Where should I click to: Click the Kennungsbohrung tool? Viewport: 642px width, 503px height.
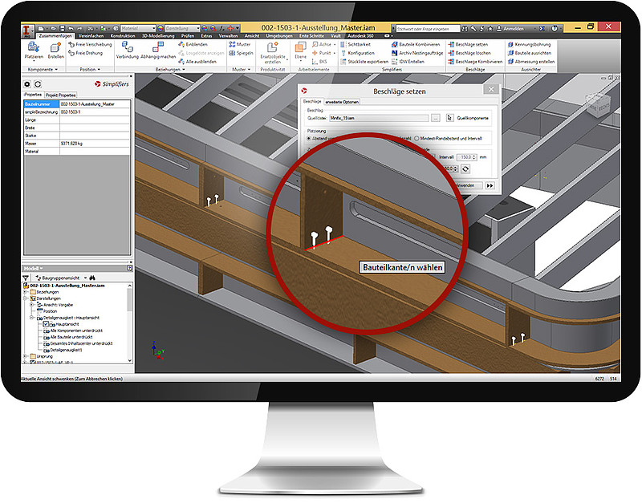[x=530, y=44]
